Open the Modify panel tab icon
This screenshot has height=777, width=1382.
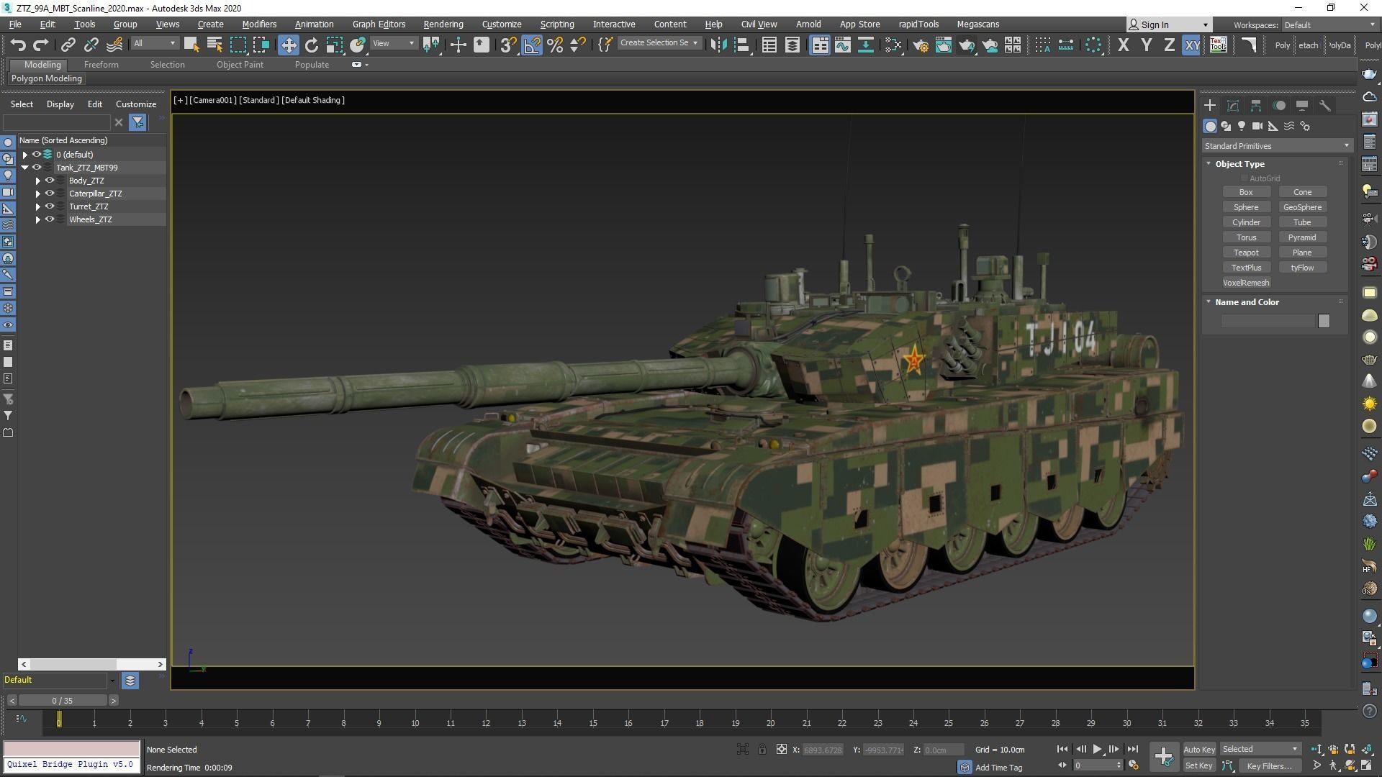click(1233, 105)
